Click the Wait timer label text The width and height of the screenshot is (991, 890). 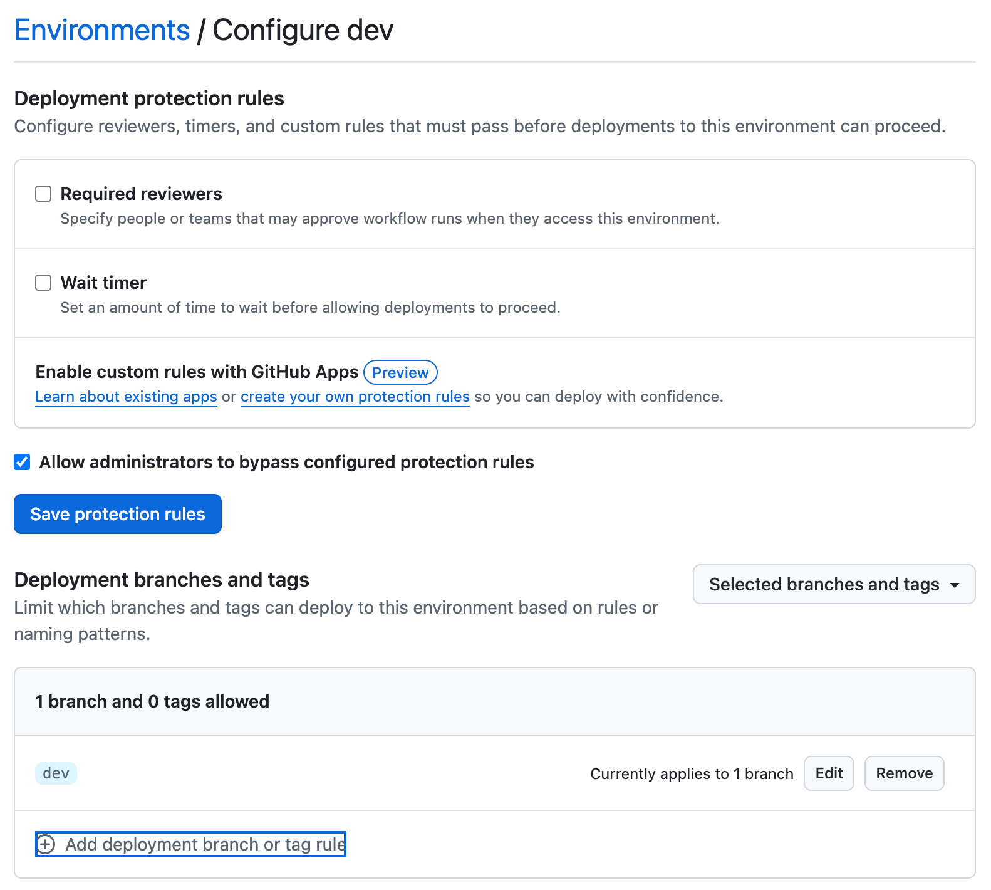pyautogui.click(x=103, y=283)
